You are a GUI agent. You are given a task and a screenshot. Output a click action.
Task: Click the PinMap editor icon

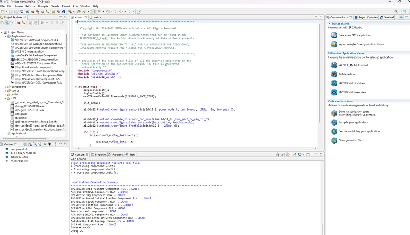tap(334, 74)
